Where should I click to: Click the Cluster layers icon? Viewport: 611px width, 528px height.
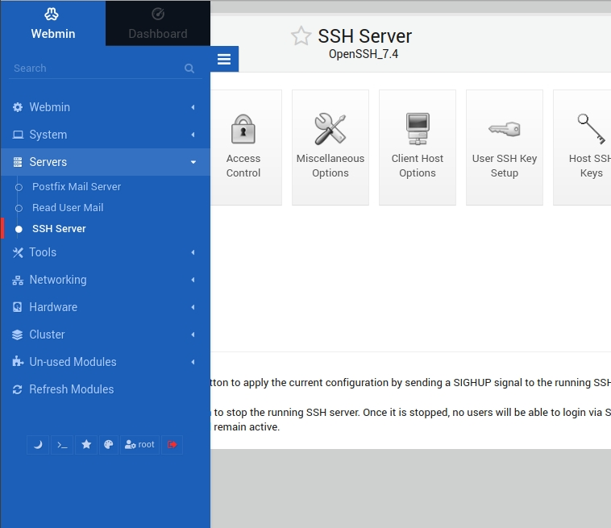[18, 335]
